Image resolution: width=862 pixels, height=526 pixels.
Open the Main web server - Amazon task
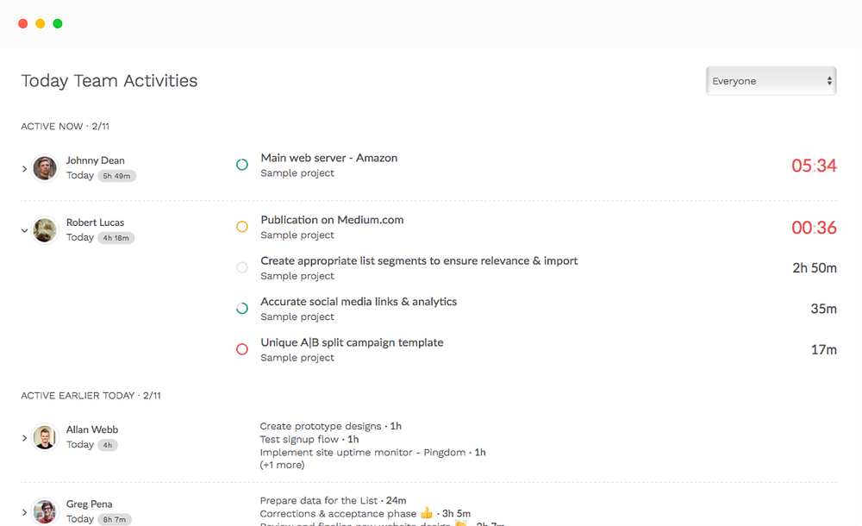(328, 158)
